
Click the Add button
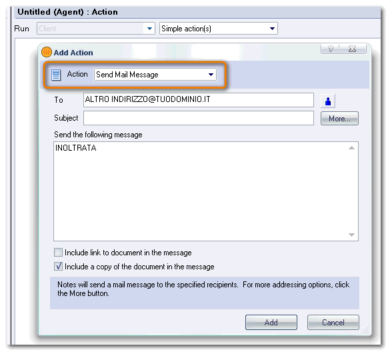[271, 322]
